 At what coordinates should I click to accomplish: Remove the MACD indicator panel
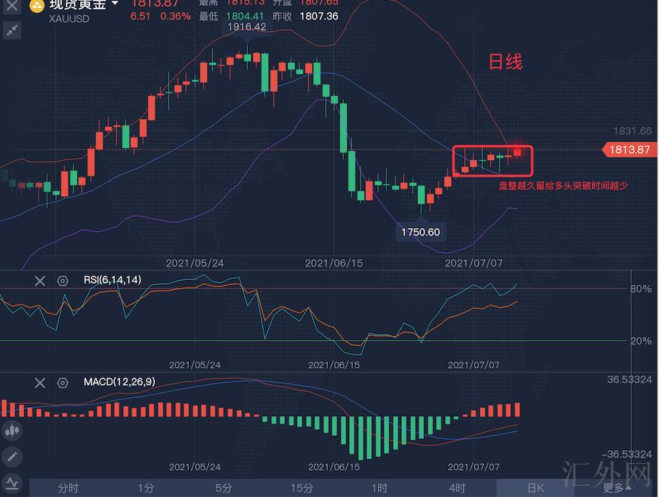(40, 383)
